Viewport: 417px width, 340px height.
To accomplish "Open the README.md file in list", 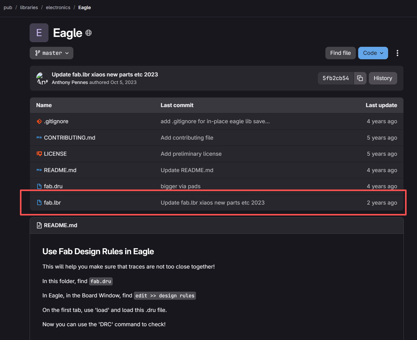I will 60,170.
